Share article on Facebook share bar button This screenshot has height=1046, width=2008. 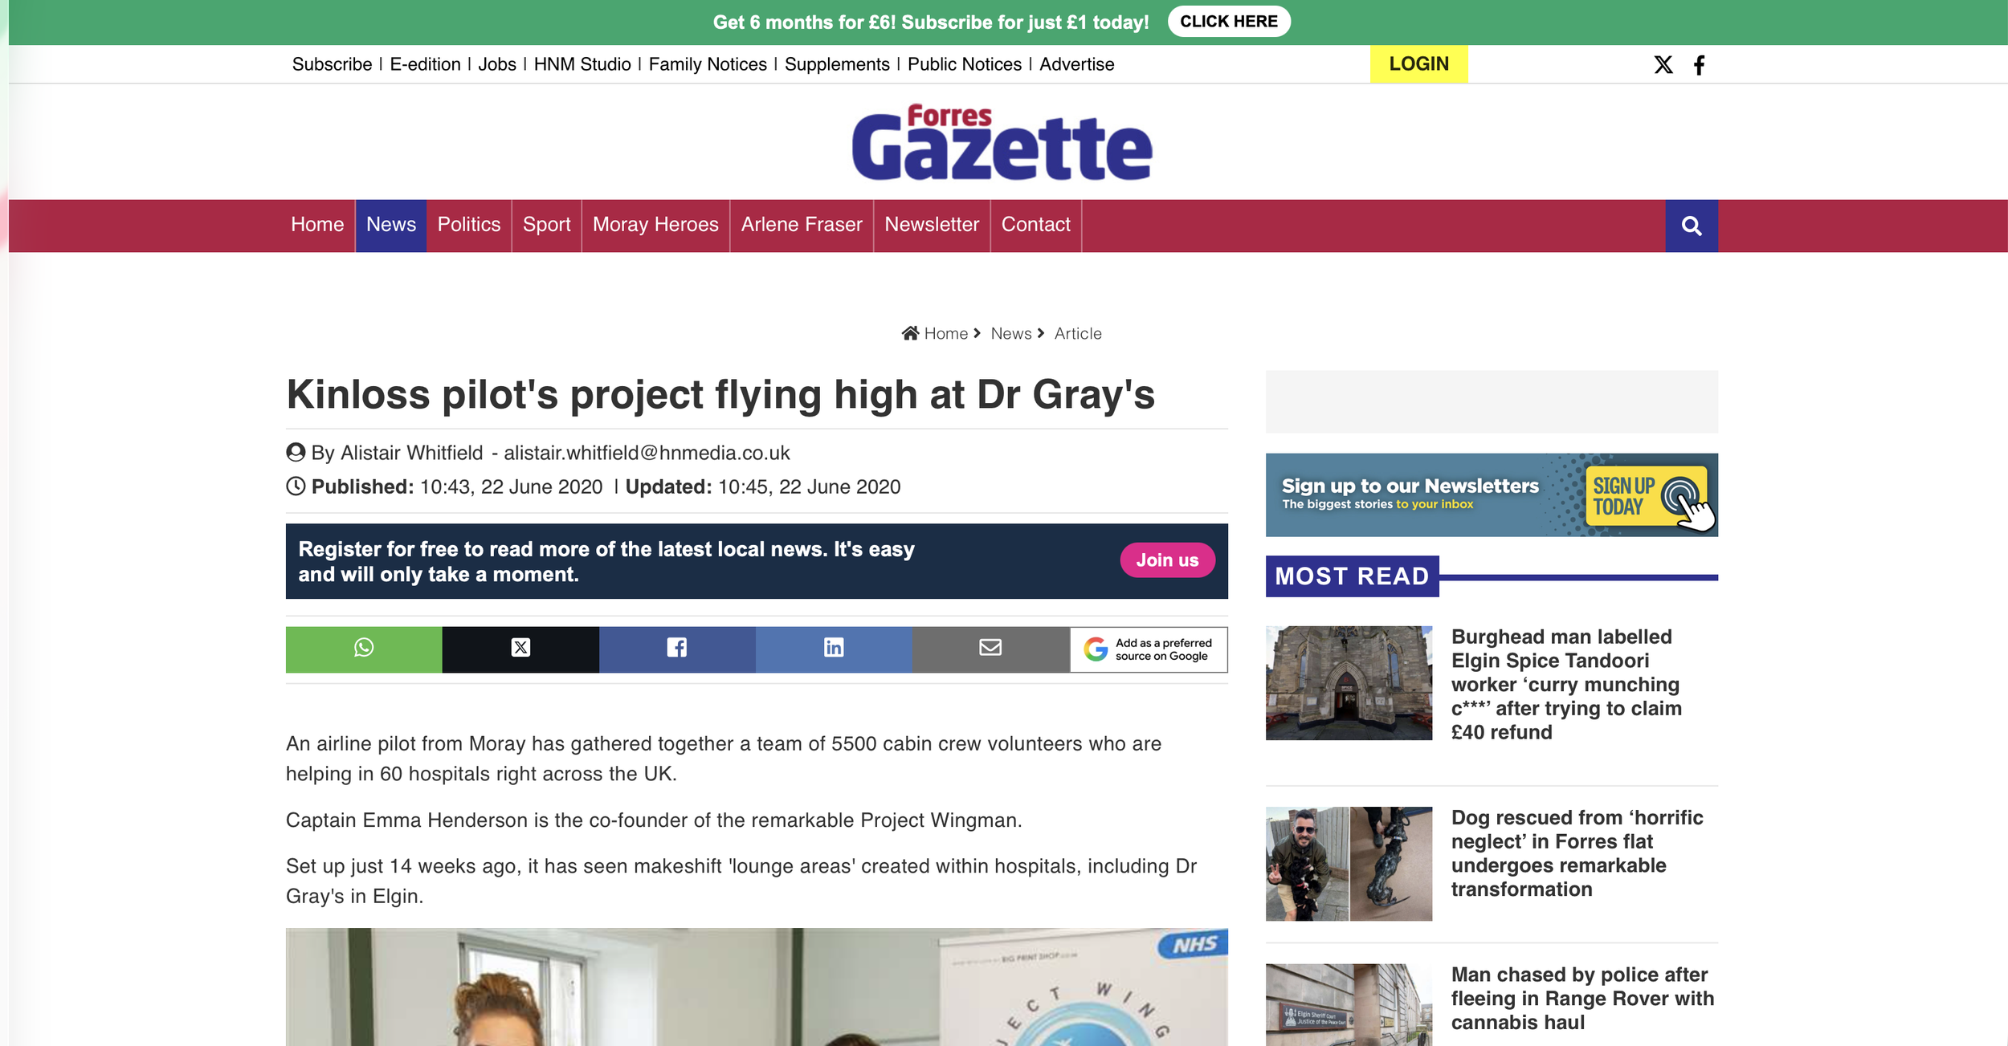pyautogui.click(x=677, y=649)
